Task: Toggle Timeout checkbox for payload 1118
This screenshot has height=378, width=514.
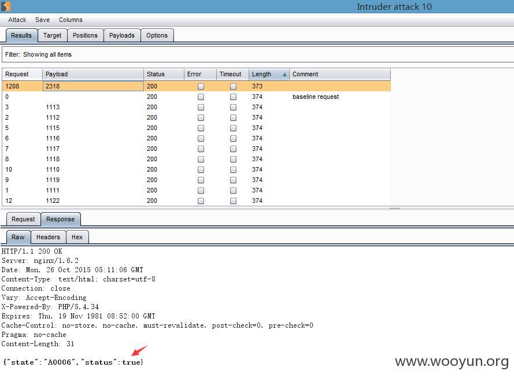Action: [x=233, y=159]
